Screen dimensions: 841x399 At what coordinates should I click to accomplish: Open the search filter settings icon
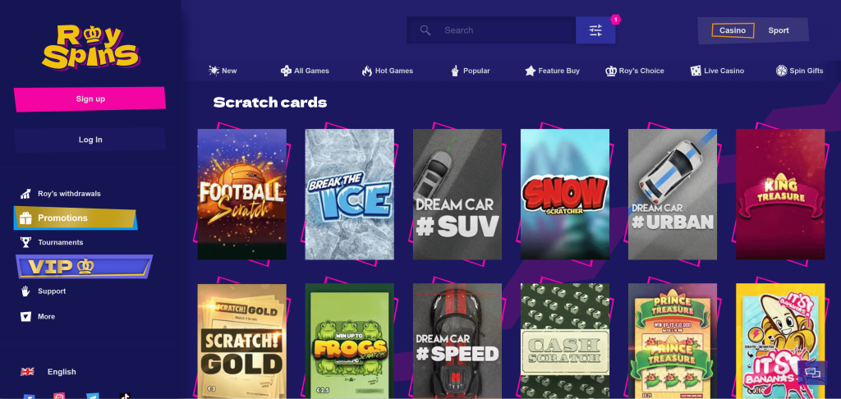[595, 30]
